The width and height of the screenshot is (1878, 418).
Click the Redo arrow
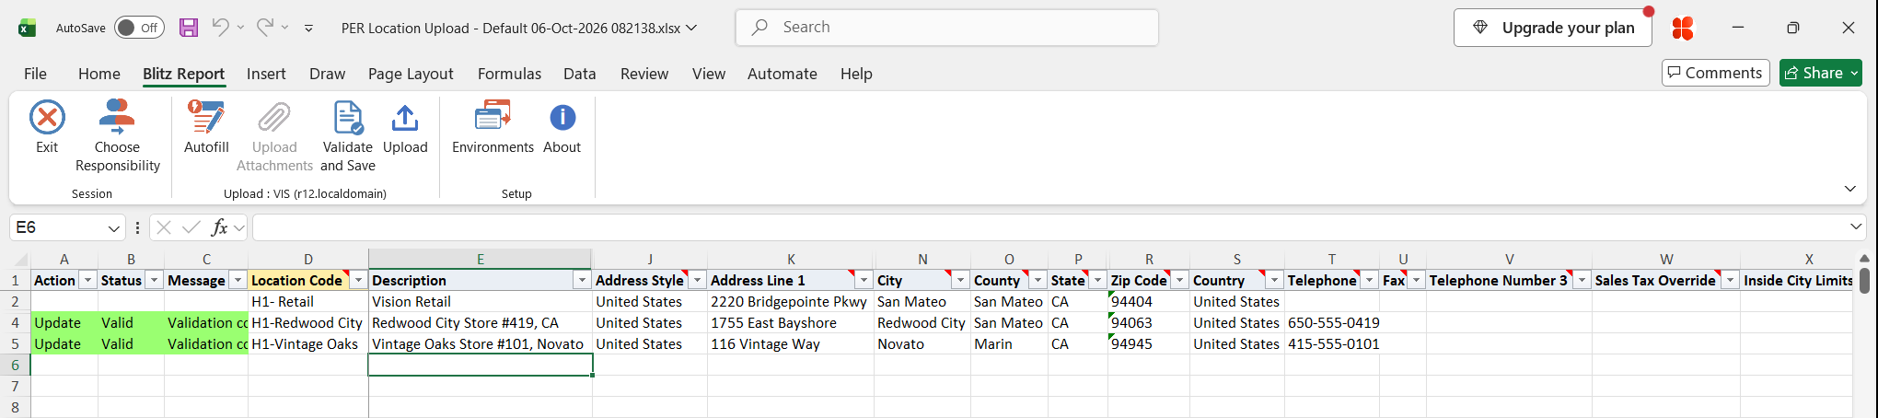tap(264, 28)
